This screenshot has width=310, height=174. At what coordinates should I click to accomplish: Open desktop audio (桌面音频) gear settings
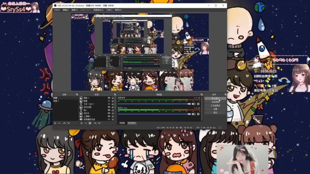pos(198,104)
